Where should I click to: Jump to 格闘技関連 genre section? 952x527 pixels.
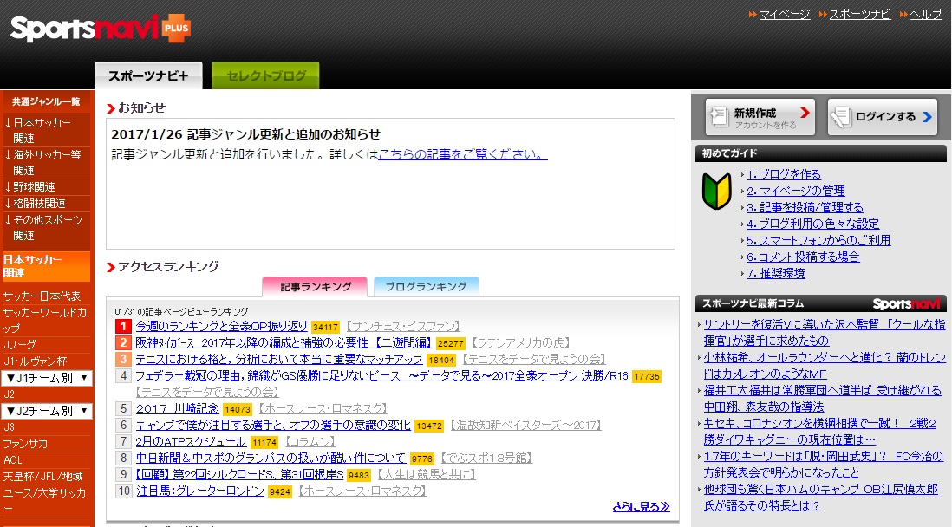[39, 204]
